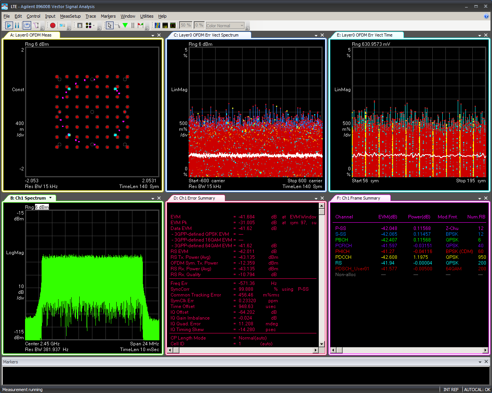Open the Help menu
The image size is (492, 393).
click(x=162, y=16)
